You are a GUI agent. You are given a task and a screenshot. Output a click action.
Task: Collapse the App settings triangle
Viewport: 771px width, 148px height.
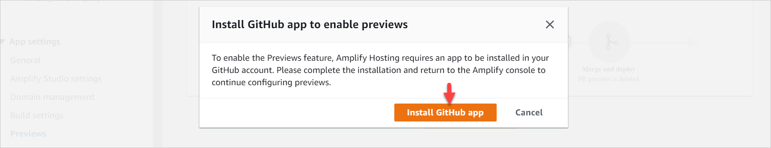[x=2, y=42]
